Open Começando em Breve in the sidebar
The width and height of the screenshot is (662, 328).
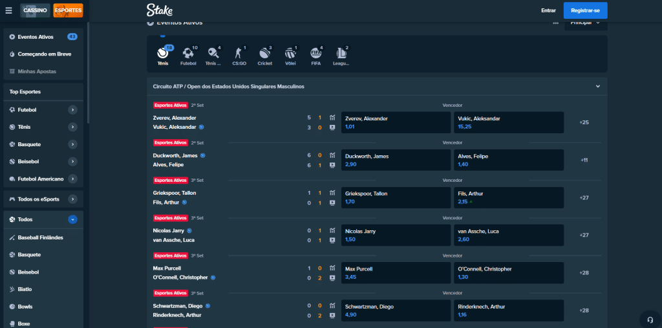tap(44, 54)
